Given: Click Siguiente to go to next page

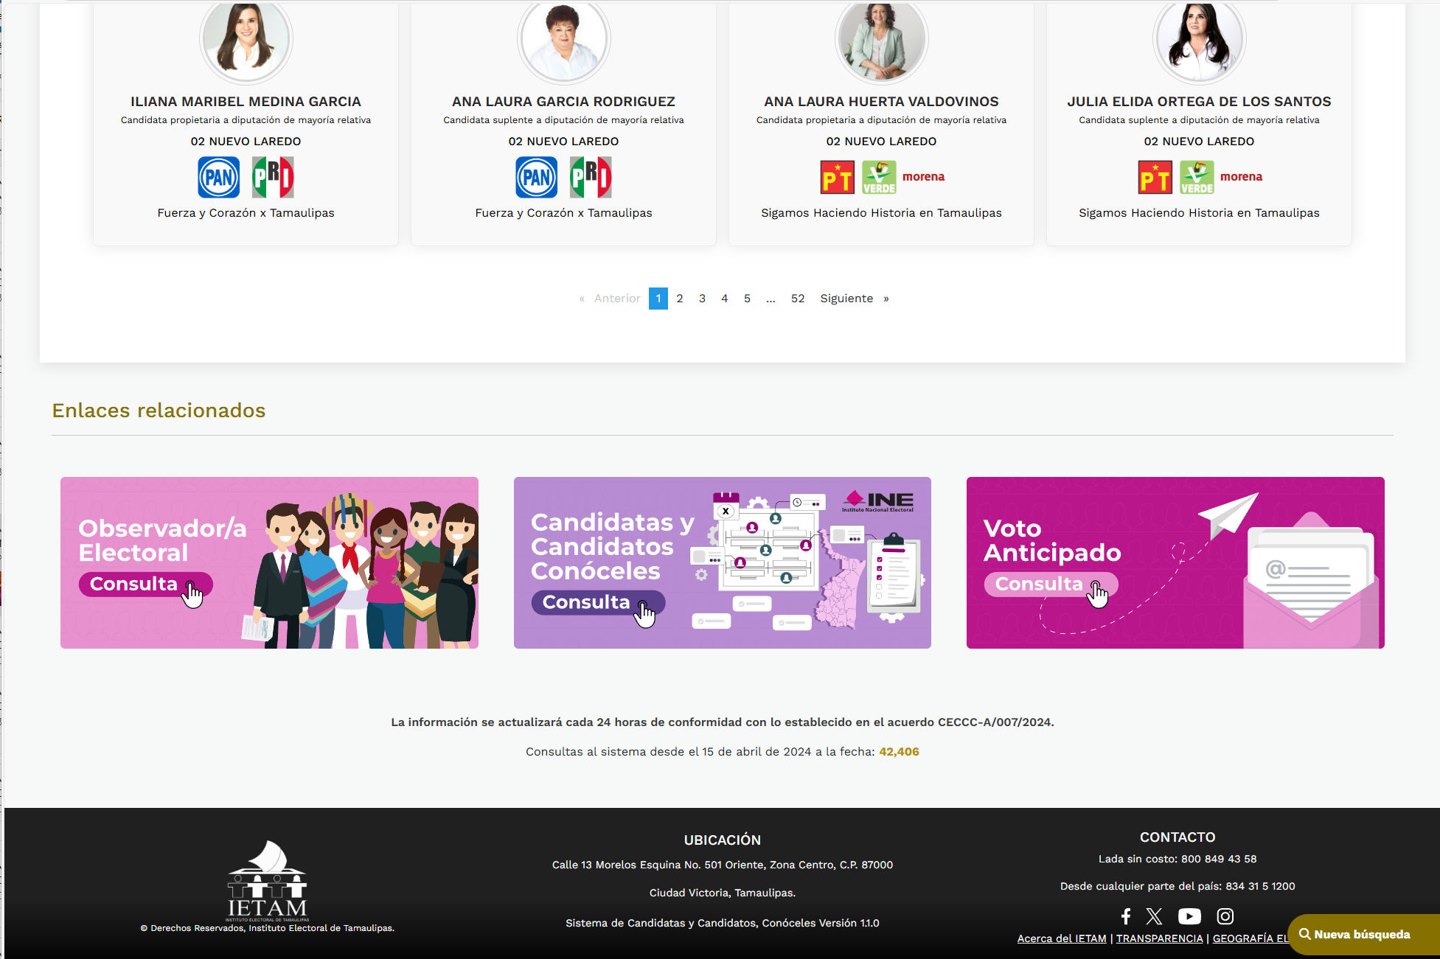Looking at the screenshot, I should pos(846,299).
